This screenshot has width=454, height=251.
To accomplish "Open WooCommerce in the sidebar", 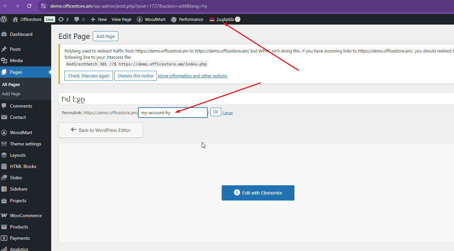I will (26, 215).
